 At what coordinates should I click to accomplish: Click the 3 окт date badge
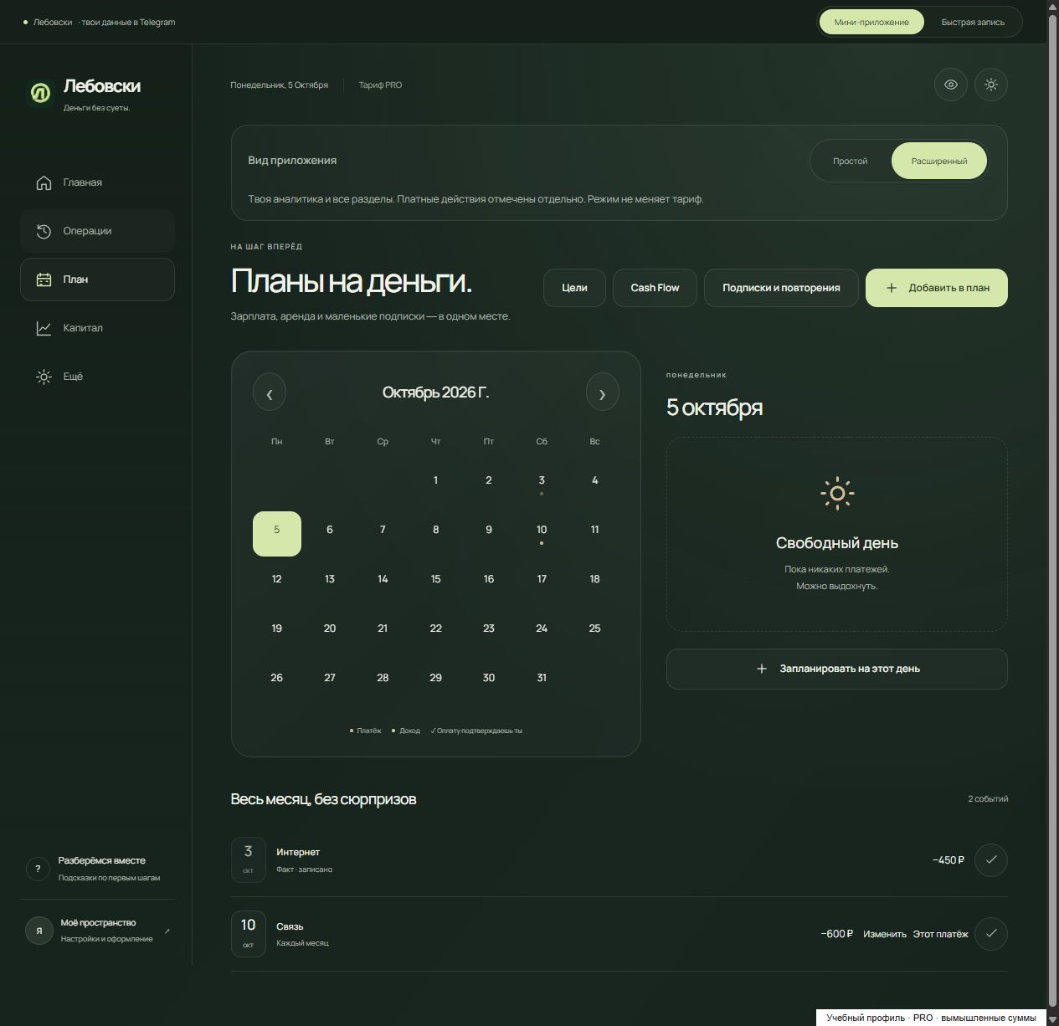(x=249, y=859)
